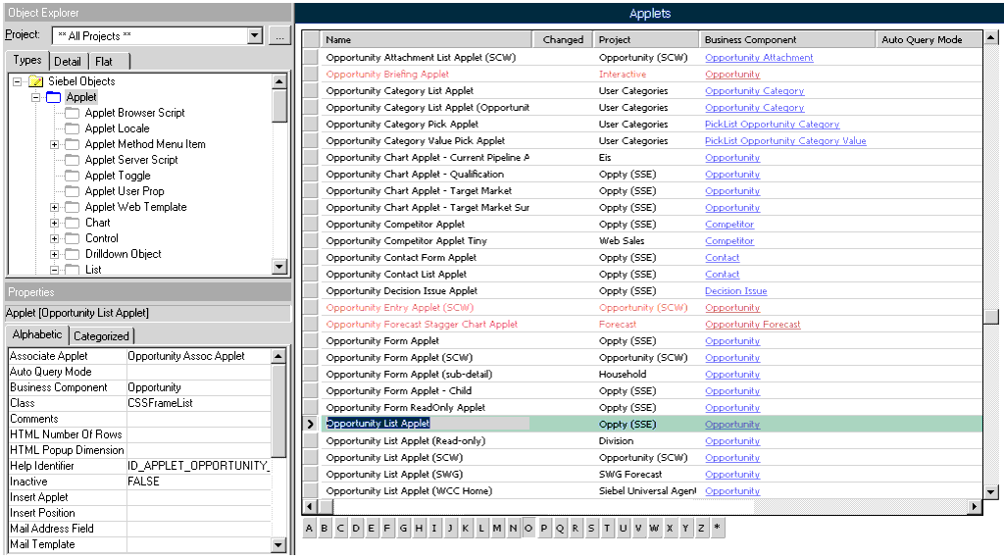Select the Applet User Prop folder icon
The image size is (1004, 559).
tap(73, 191)
